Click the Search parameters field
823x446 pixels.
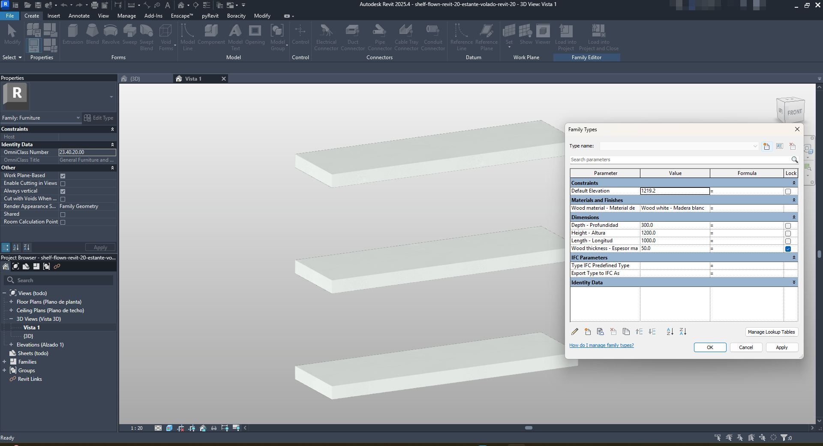coord(680,160)
